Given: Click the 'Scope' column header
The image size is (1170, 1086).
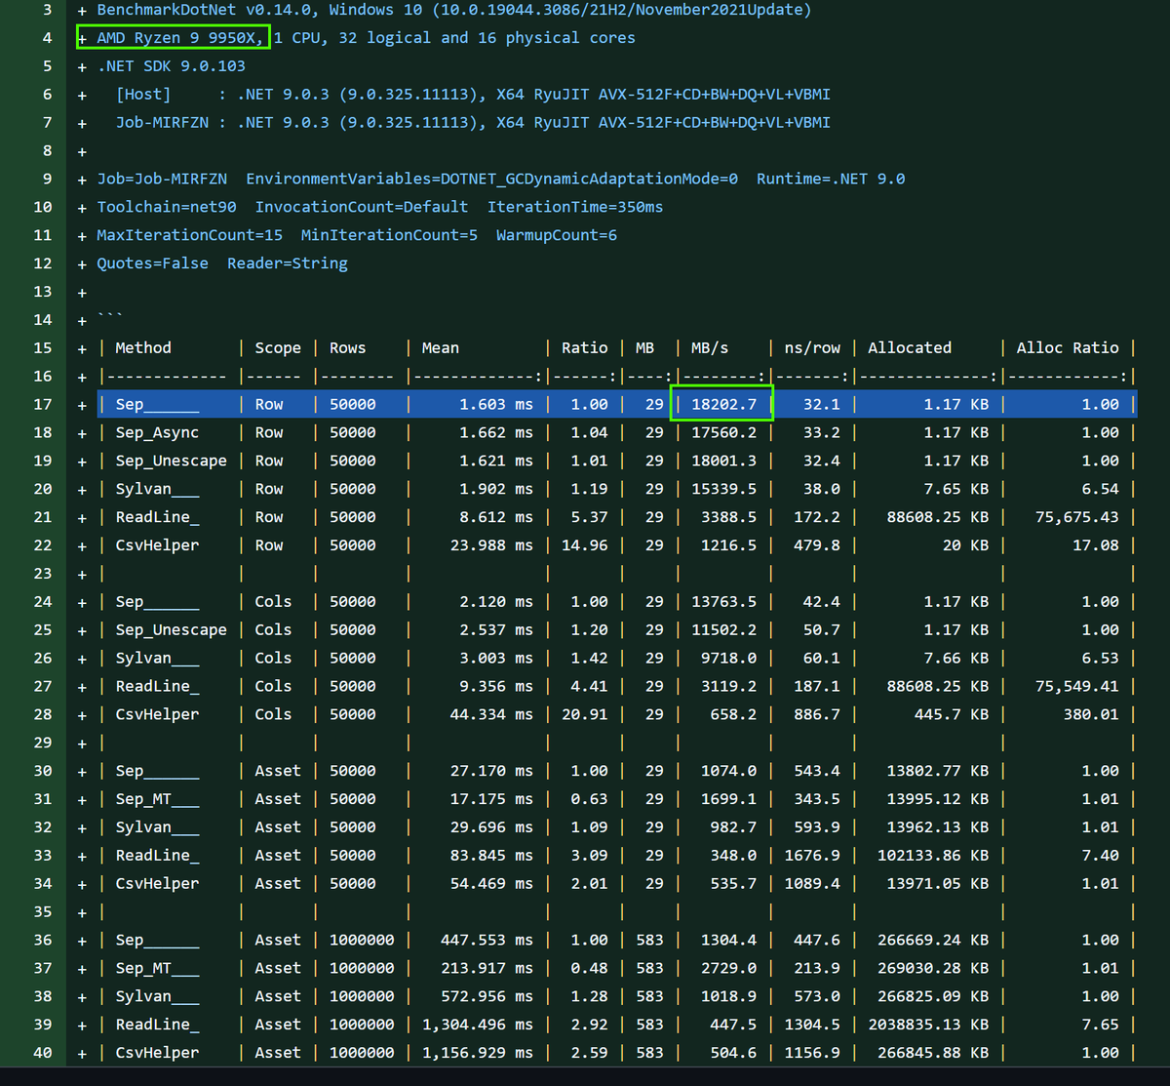Looking at the screenshot, I should pos(278,347).
